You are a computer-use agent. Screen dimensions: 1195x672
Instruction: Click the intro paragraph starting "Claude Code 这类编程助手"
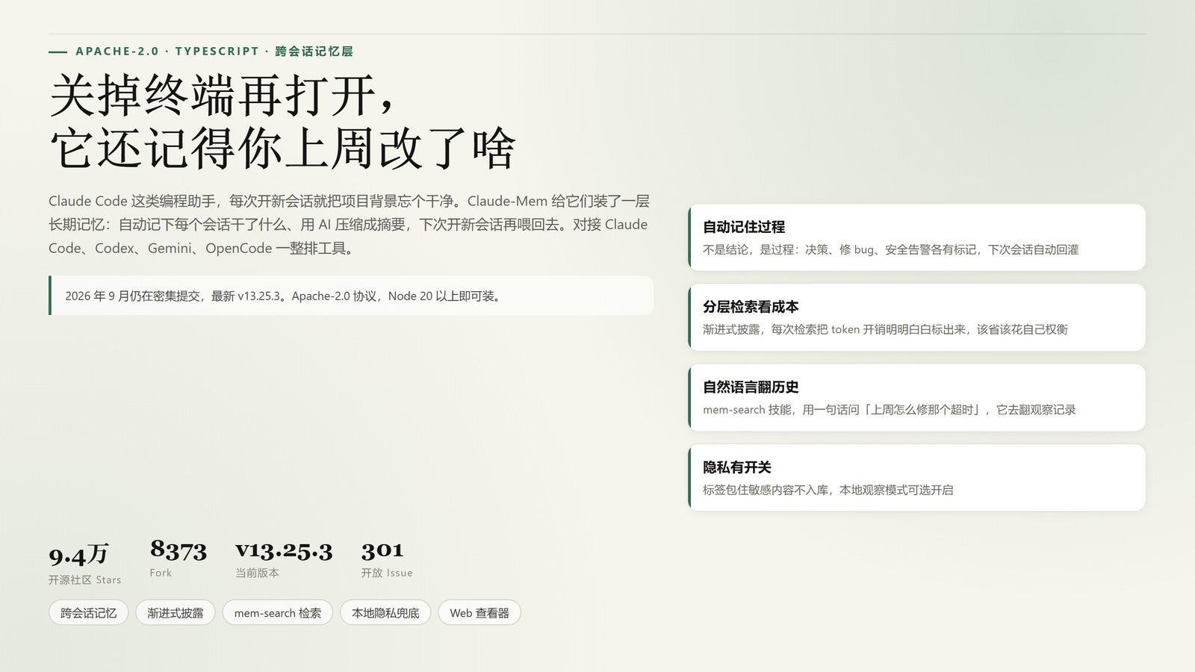(350, 225)
